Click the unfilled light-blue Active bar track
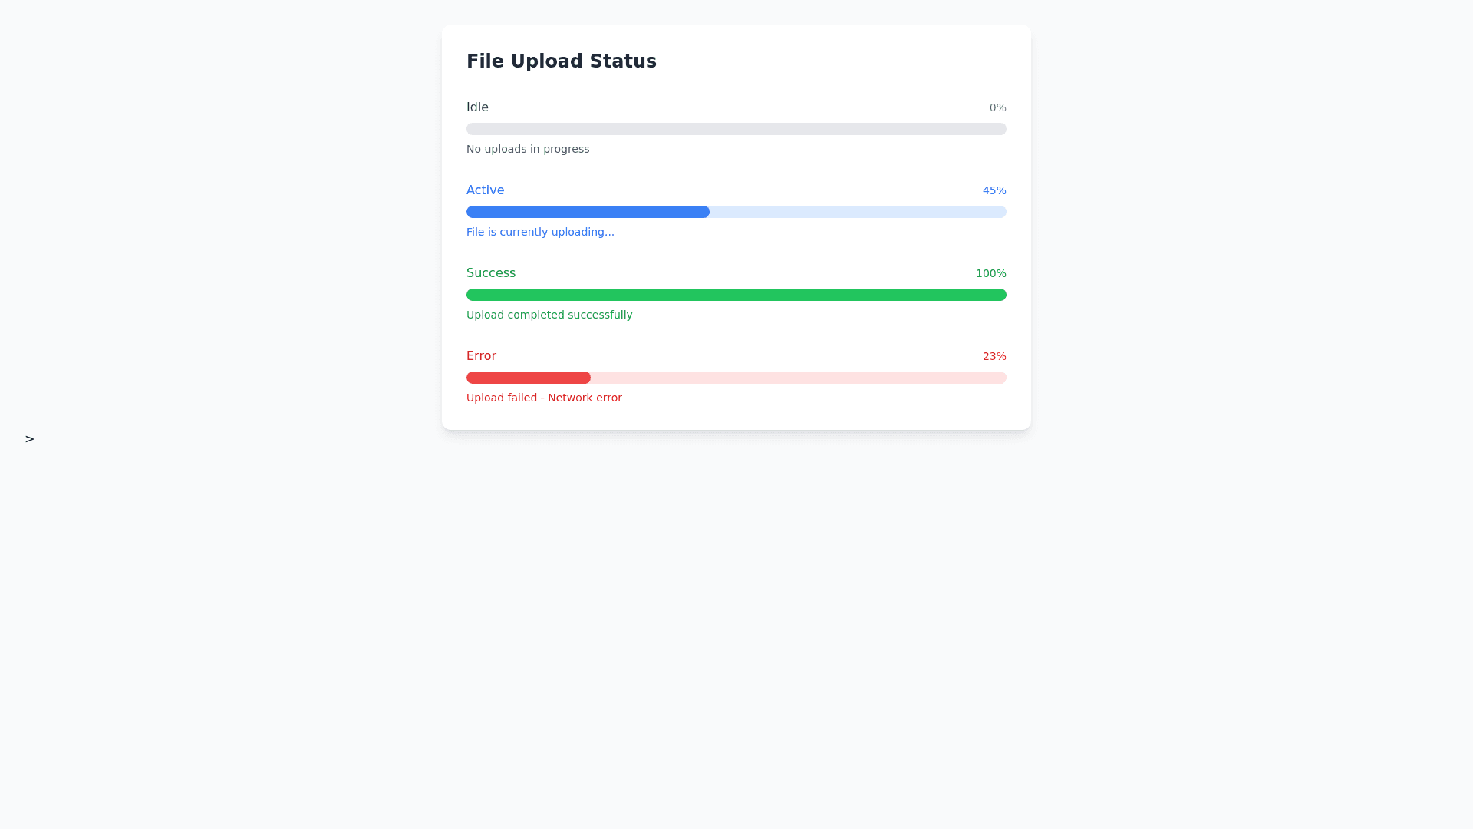Image resolution: width=1473 pixels, height=829 pixels. point(858,212)
